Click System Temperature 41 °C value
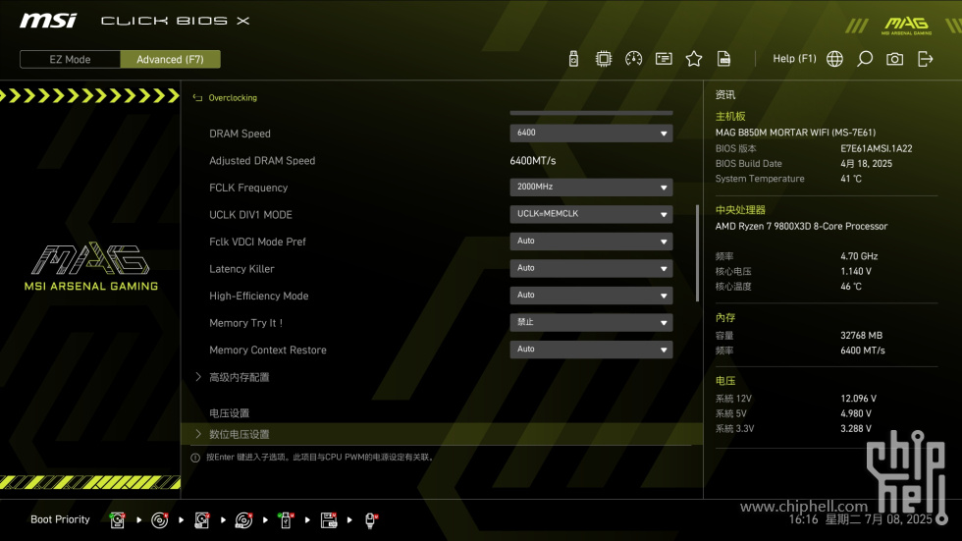The image size is (962, 541). (851, 179)
